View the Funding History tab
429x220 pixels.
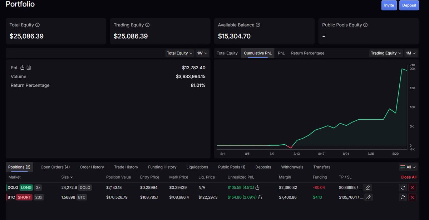(x=162, y=167)
